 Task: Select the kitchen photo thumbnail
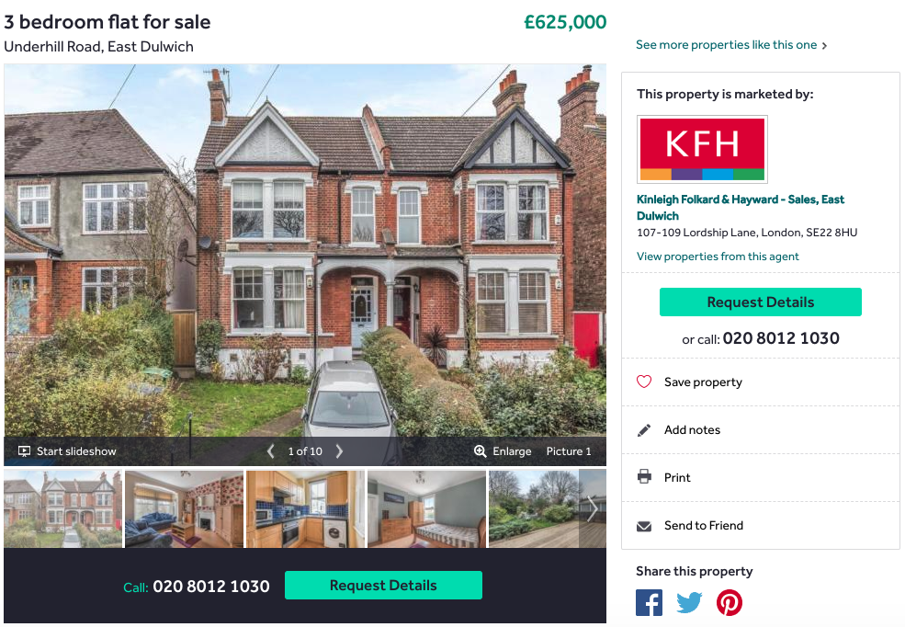(x=305, y=508)
